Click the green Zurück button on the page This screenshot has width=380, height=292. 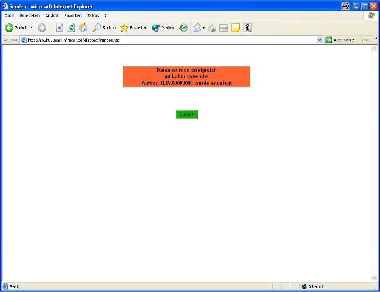[x=187, y=114]
